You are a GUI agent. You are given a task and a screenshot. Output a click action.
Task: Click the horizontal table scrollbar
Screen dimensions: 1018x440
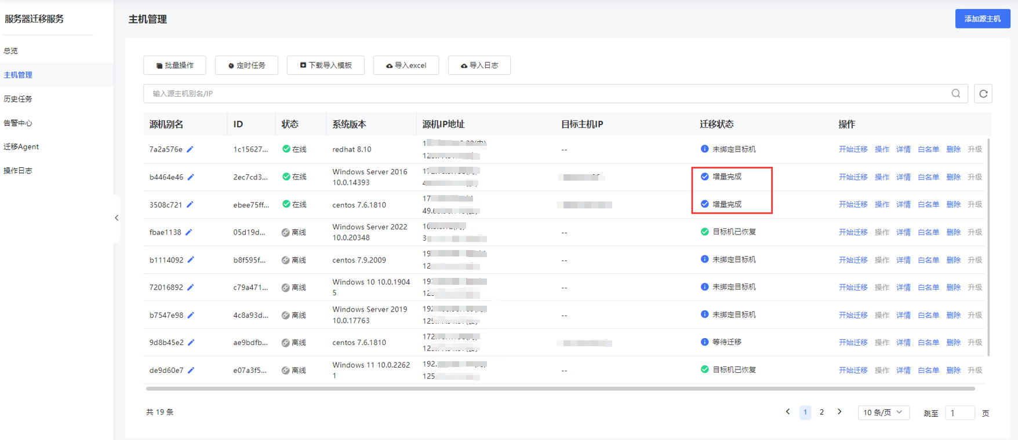[561, 388]
